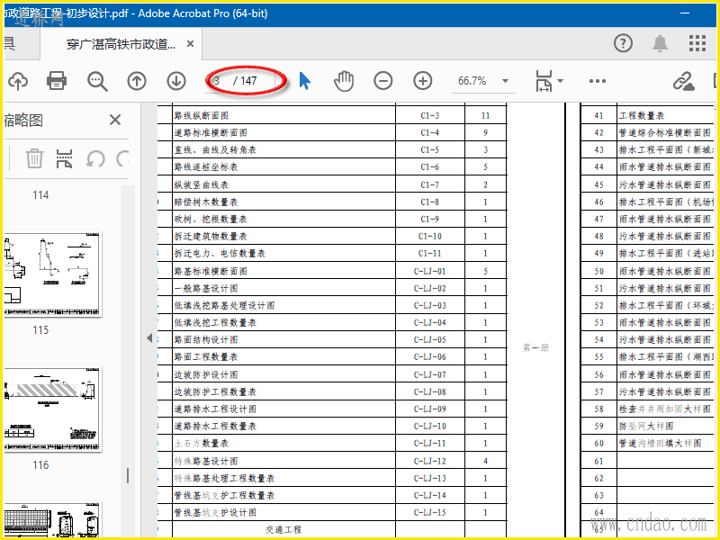Go to previous page arrow

click(x=137, y=81)
